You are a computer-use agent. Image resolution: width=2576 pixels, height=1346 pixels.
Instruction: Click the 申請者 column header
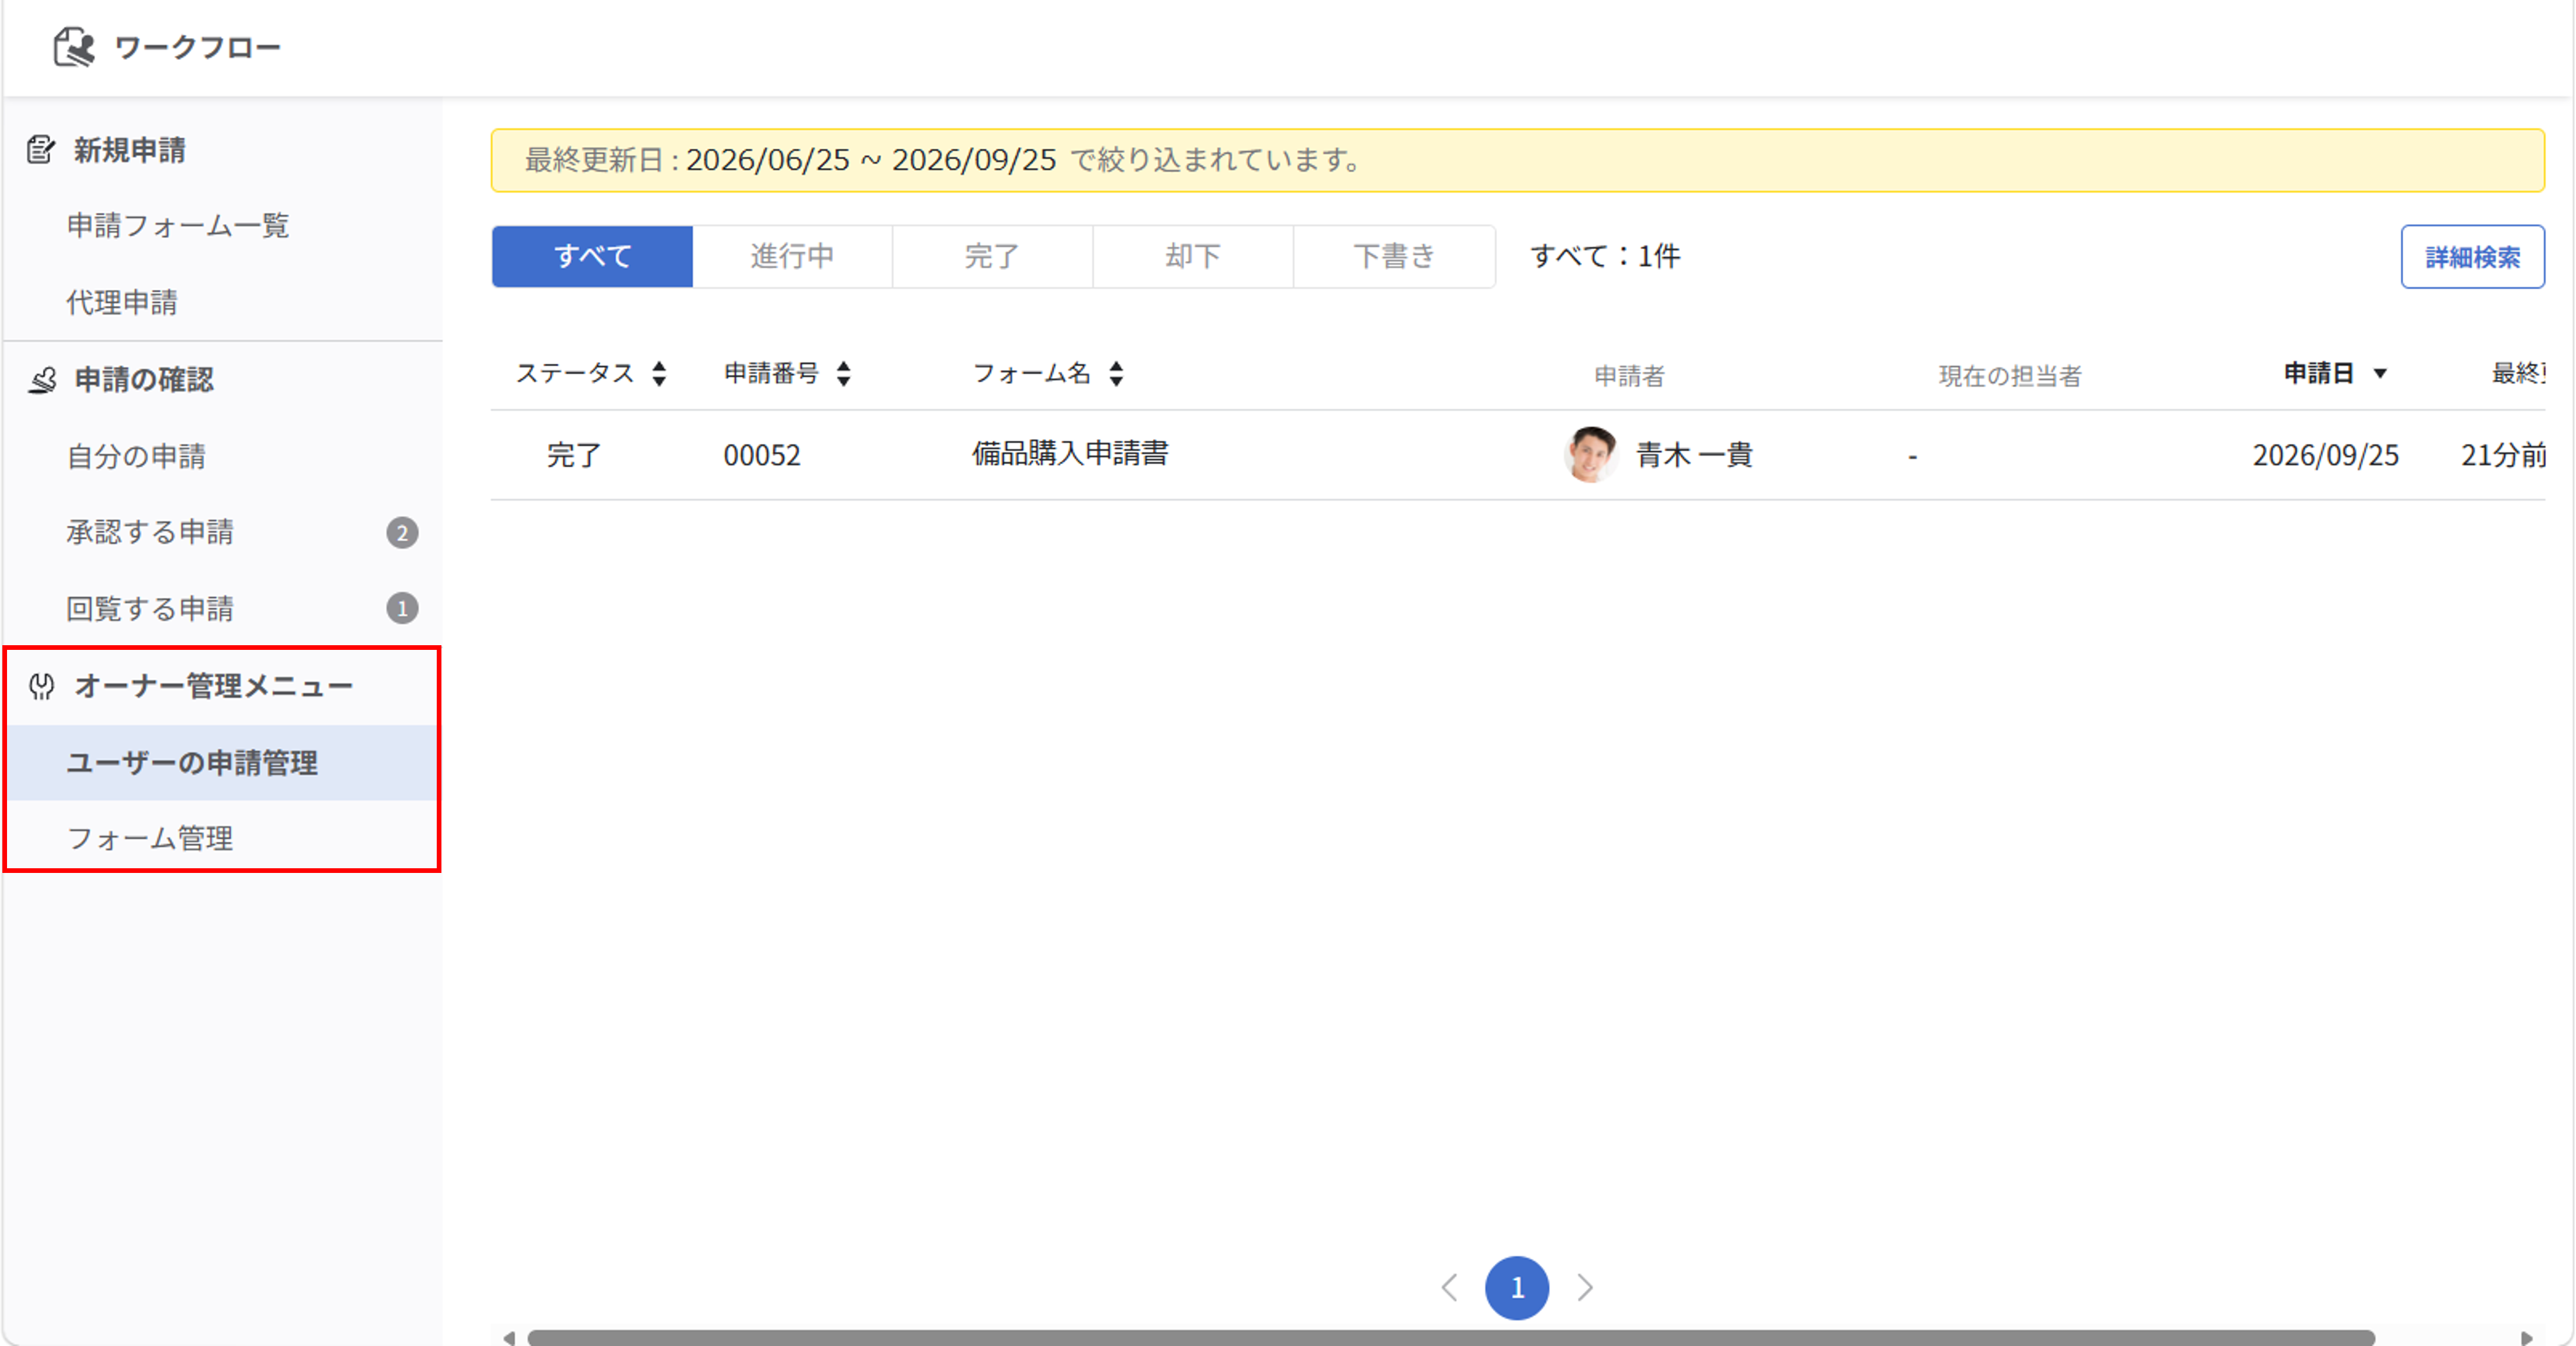click(x=1629, y=376)
